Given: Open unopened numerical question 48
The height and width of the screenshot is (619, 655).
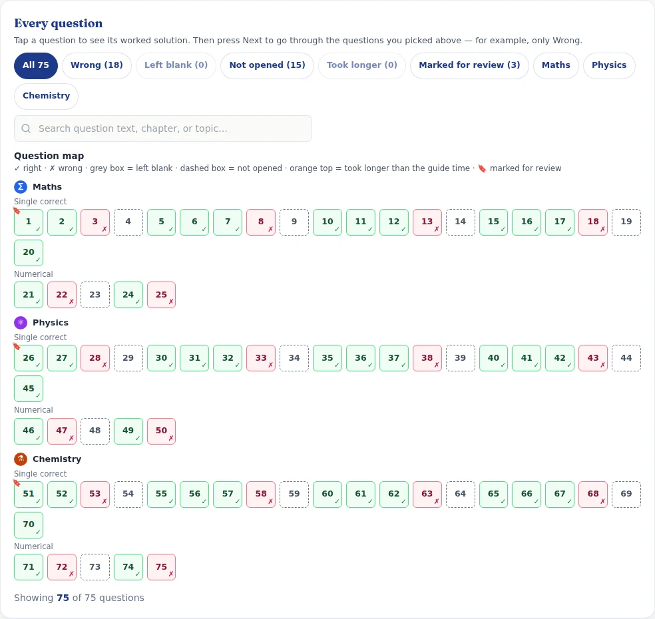Looking at the screenshot, I should (95, 431).
